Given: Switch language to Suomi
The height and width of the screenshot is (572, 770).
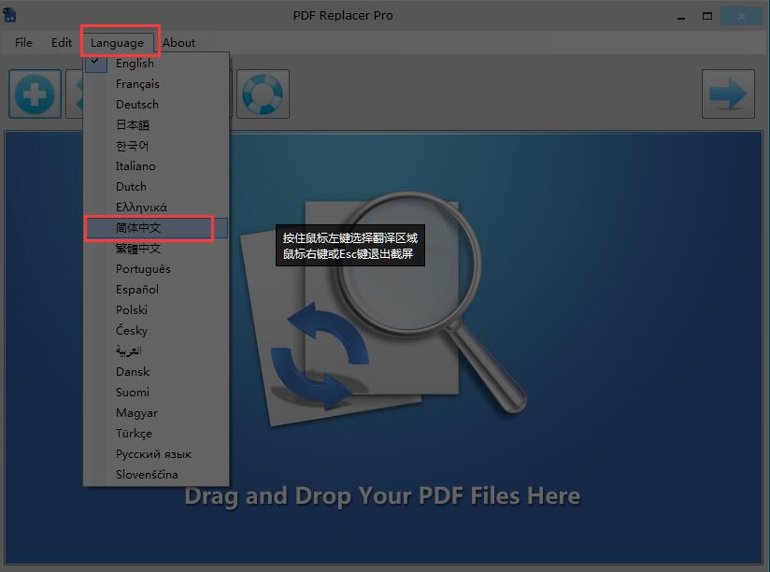Looking at the screenshot, I should 156,393.
